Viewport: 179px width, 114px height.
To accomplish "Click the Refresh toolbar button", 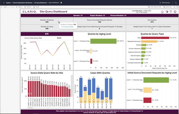I will pyautogui.click(x=28, y=7).
